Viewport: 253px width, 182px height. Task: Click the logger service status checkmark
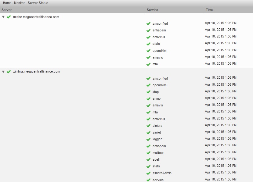click(x=148, y=139)
